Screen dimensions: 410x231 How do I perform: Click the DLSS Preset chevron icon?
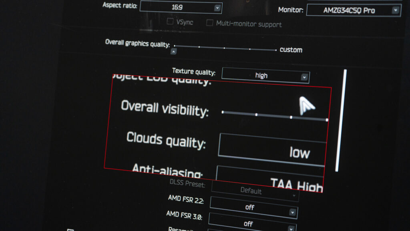click(294, 195)
